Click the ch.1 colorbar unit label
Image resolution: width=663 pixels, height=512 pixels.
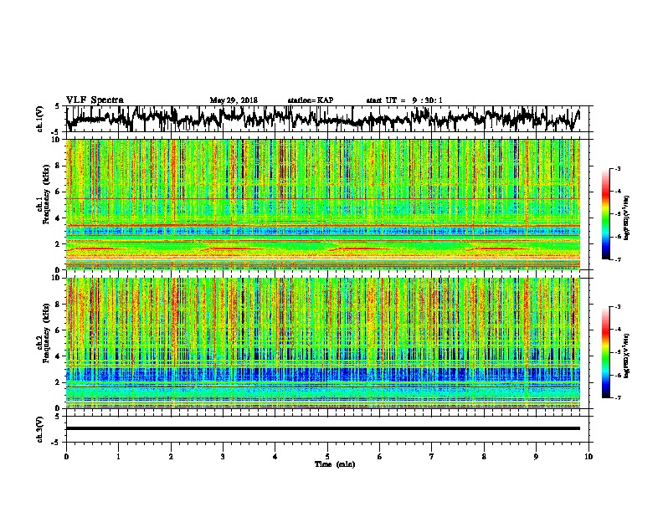[x=627, y=218]
